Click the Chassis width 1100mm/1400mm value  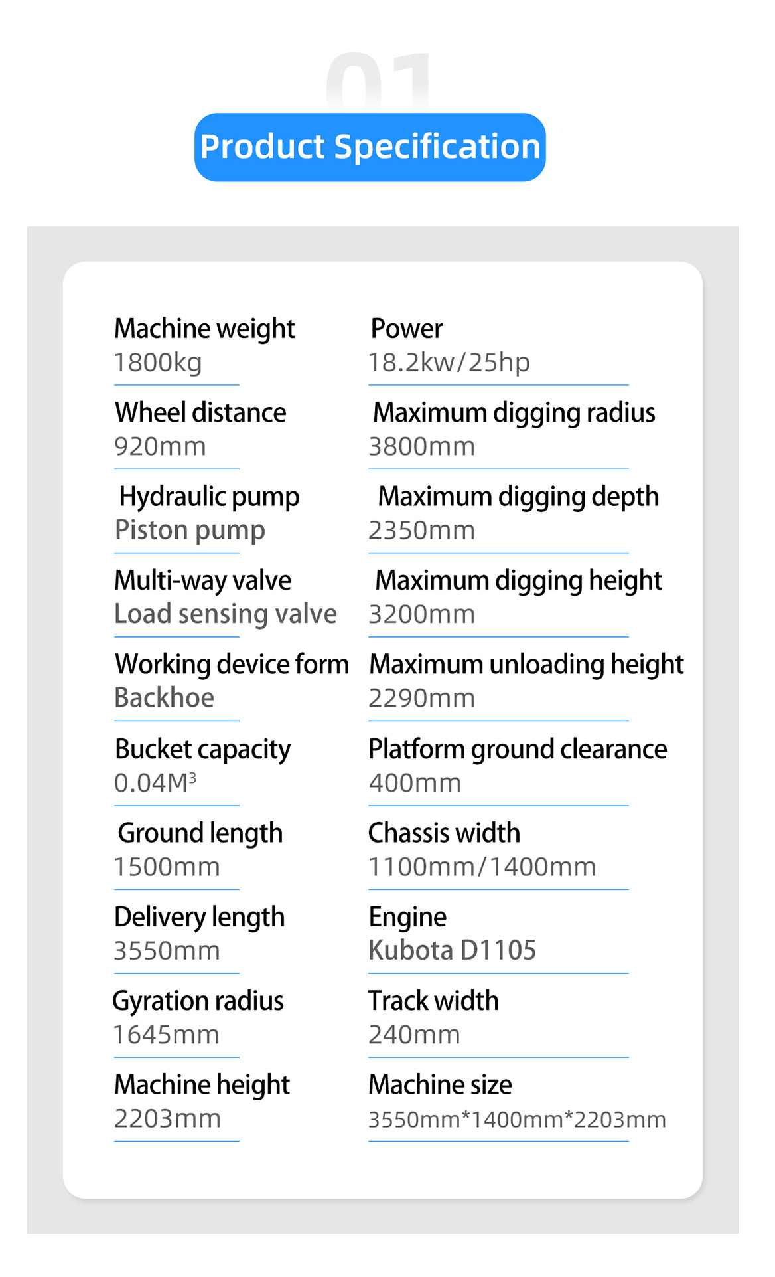(x=482, y=867)
